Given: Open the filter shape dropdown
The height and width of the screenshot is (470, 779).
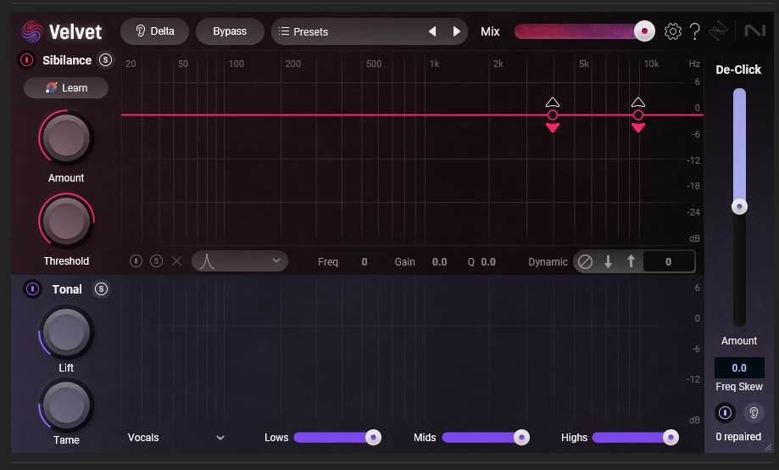Looking at the screenshot, I should [x=240, y=261].
